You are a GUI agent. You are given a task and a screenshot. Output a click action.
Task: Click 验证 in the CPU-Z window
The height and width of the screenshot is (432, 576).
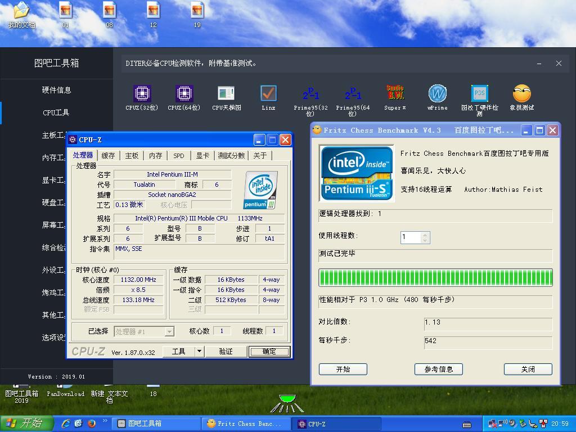click(226, 351)
